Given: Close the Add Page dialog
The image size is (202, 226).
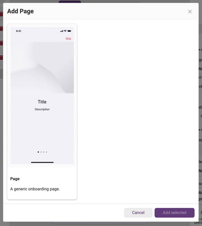Looking at the screenshot, I should click(x=190, y=11).
